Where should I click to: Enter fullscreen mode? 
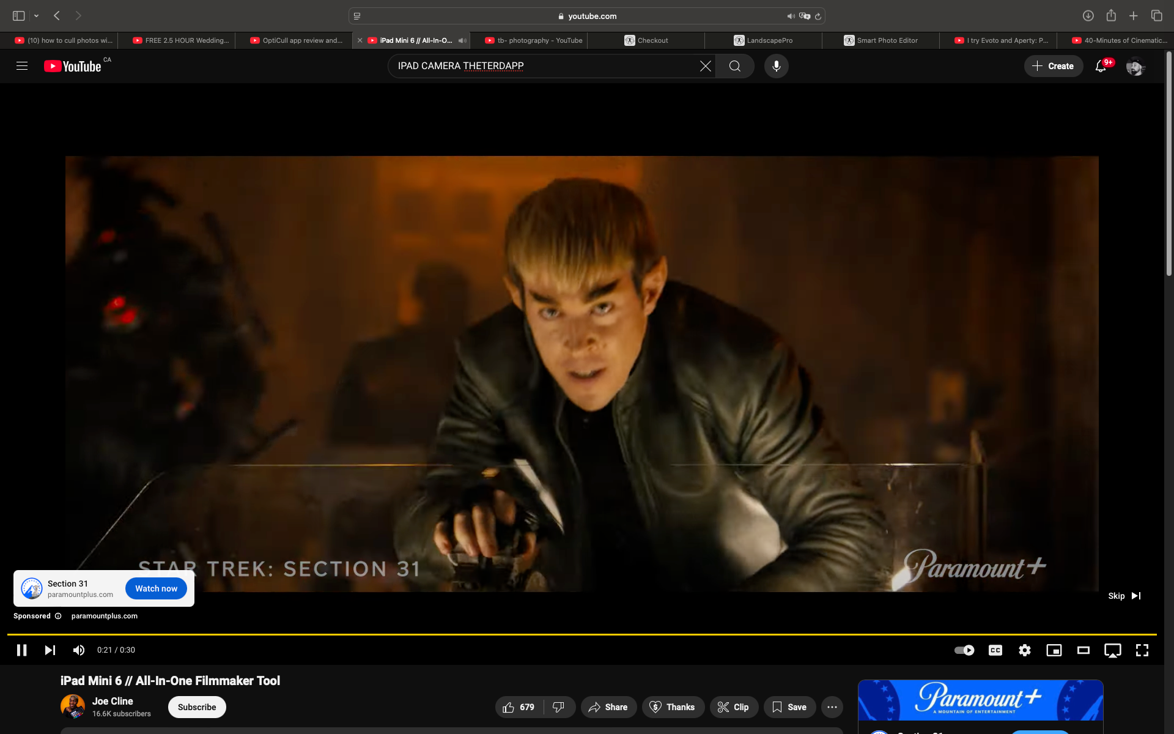1142,650
